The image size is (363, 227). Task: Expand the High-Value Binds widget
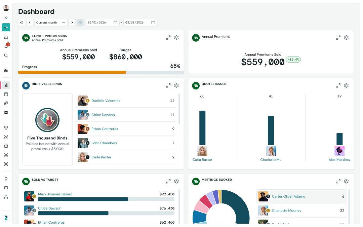click(168, 85)
